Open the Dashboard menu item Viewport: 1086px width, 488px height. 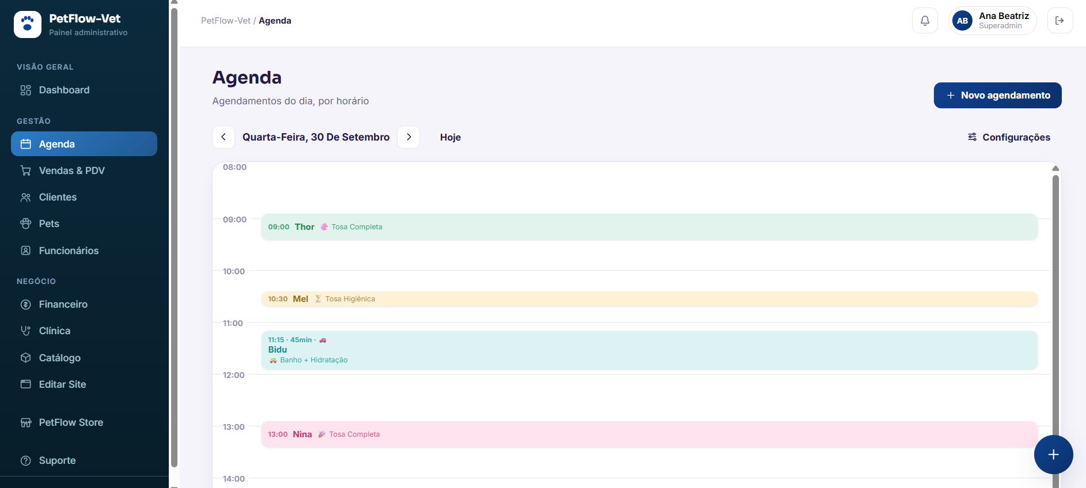click(x=84, y=90)
